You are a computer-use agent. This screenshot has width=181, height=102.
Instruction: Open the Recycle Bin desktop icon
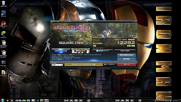4,3
